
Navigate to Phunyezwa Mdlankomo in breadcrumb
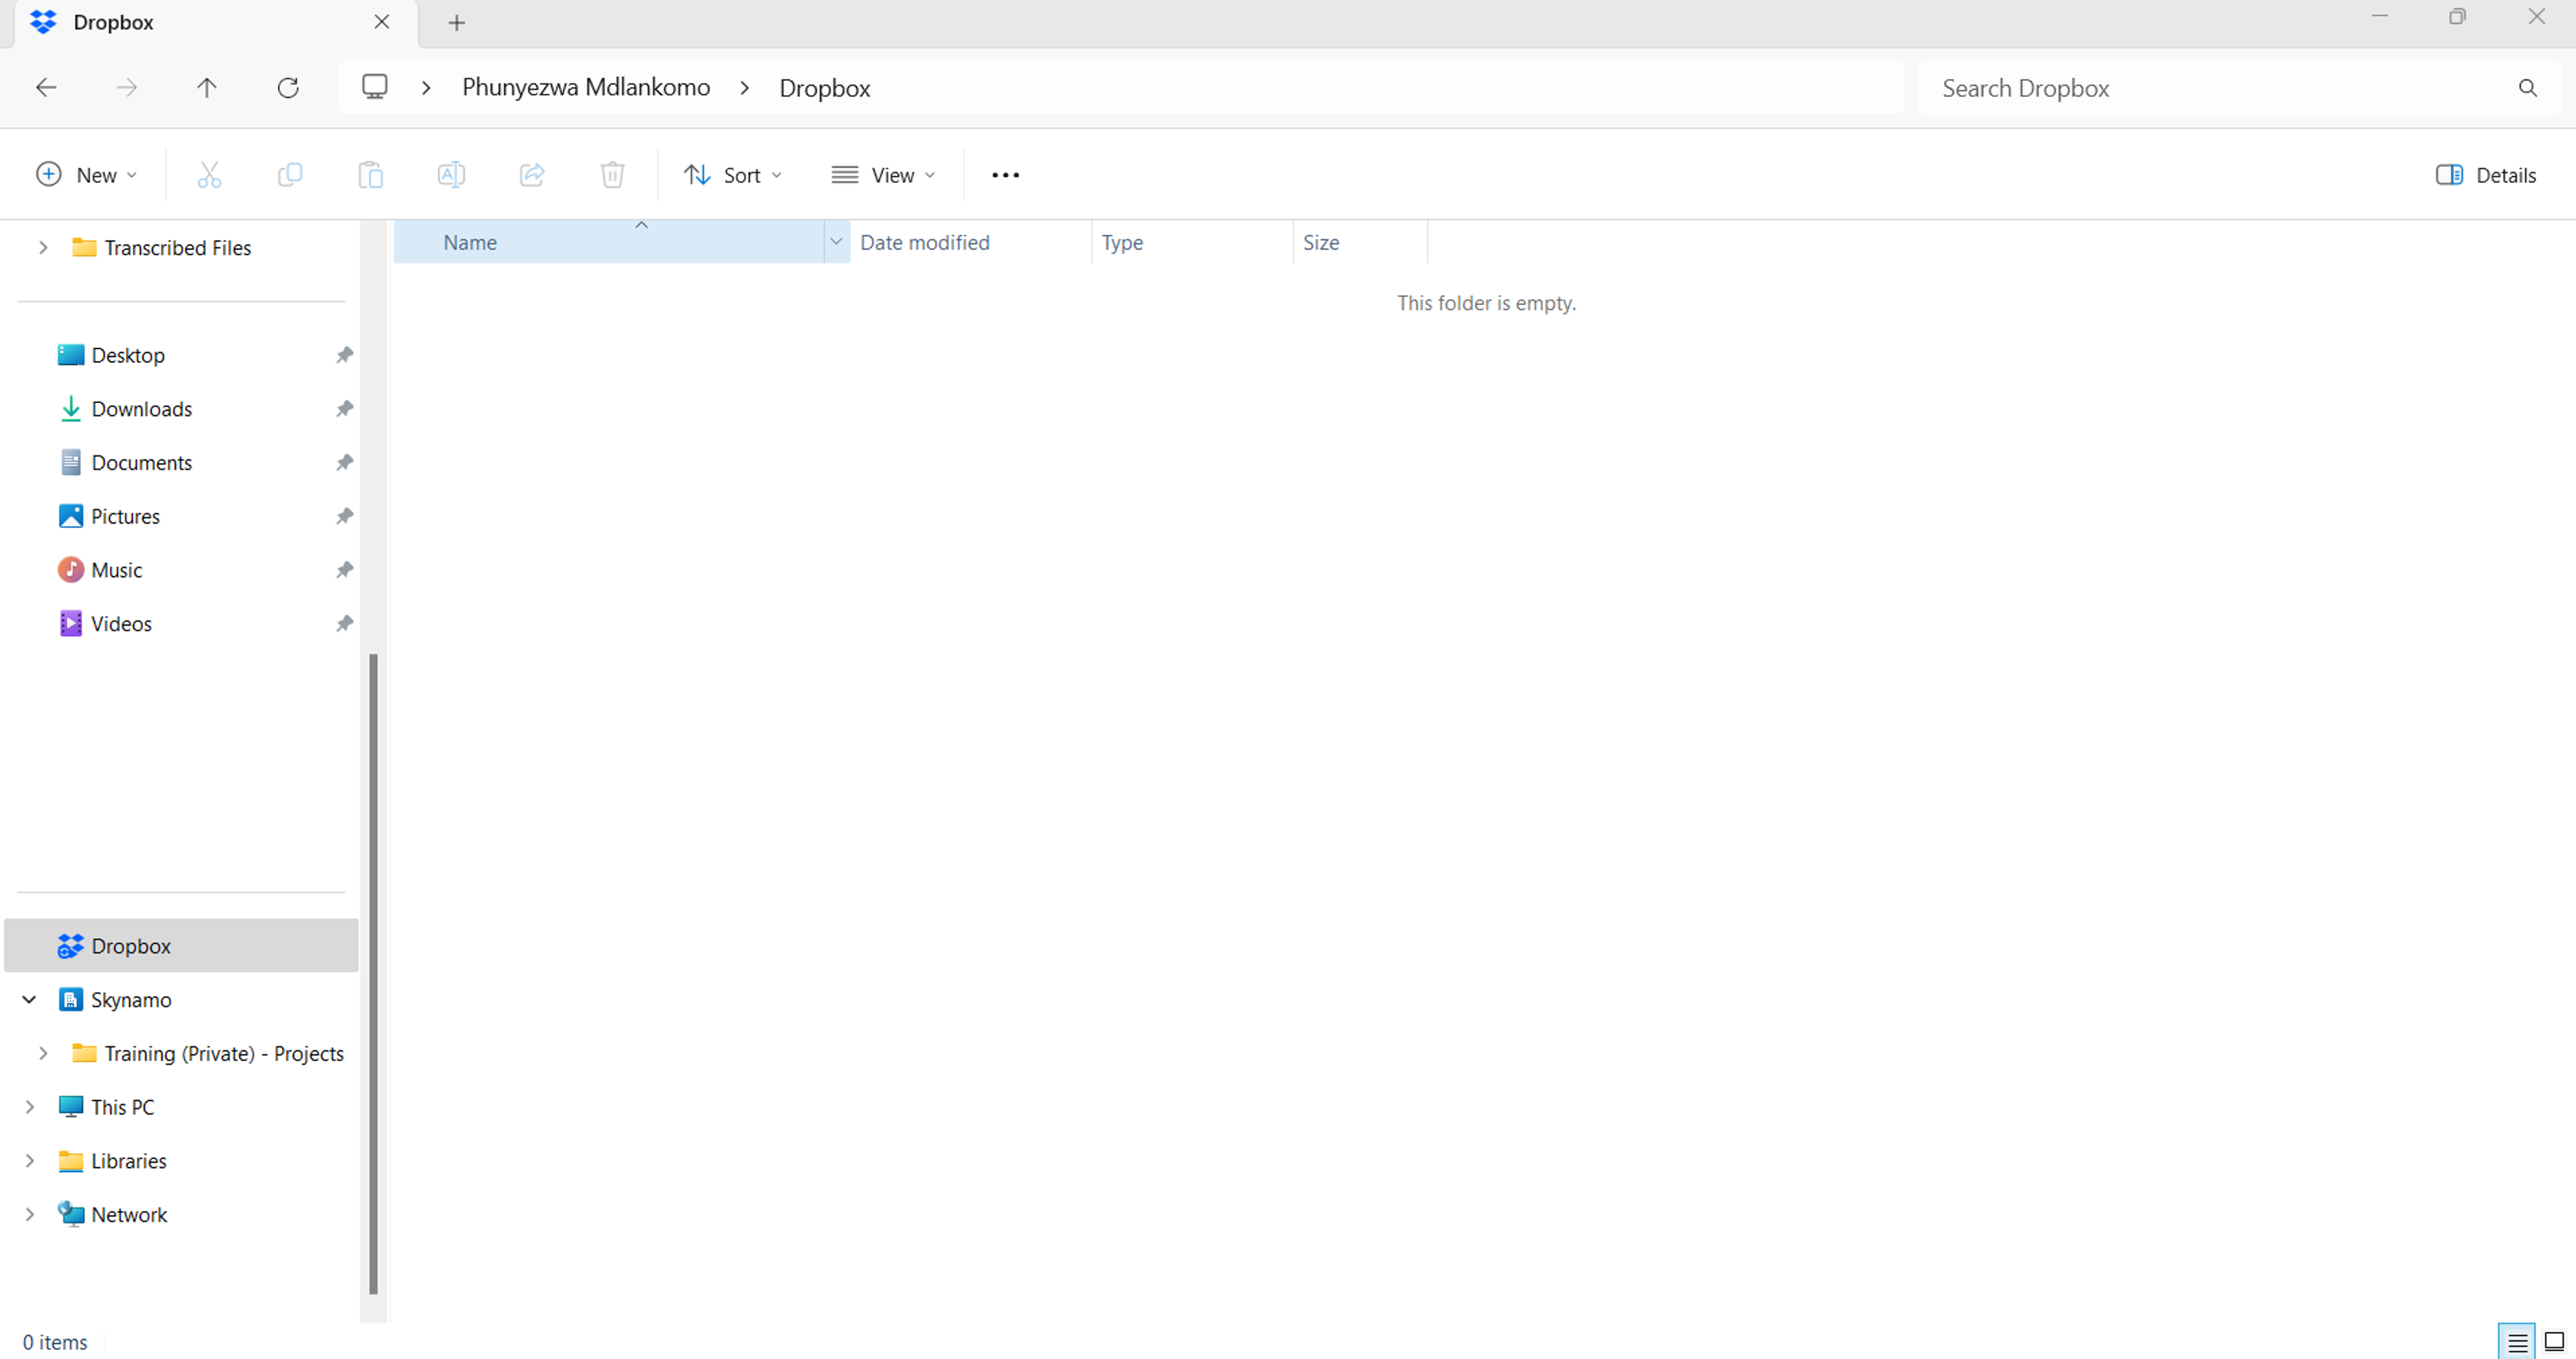(585, 88)
